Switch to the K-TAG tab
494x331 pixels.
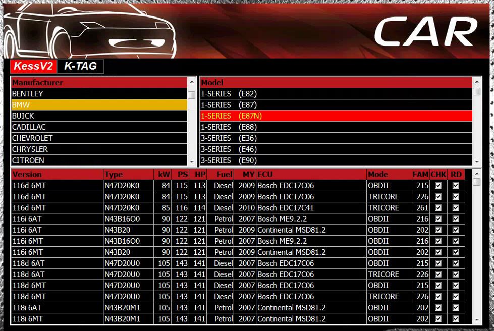80,66
